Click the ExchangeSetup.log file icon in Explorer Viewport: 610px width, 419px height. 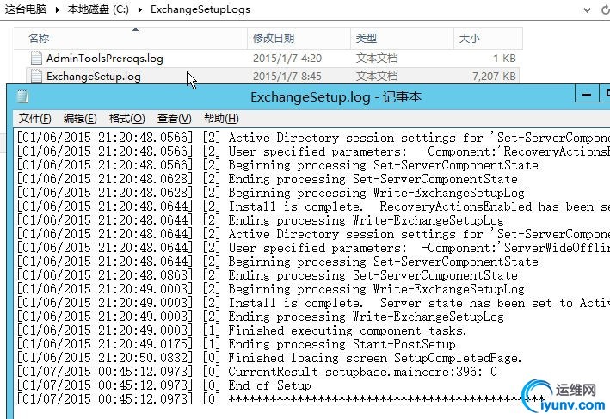coord(36,76)
